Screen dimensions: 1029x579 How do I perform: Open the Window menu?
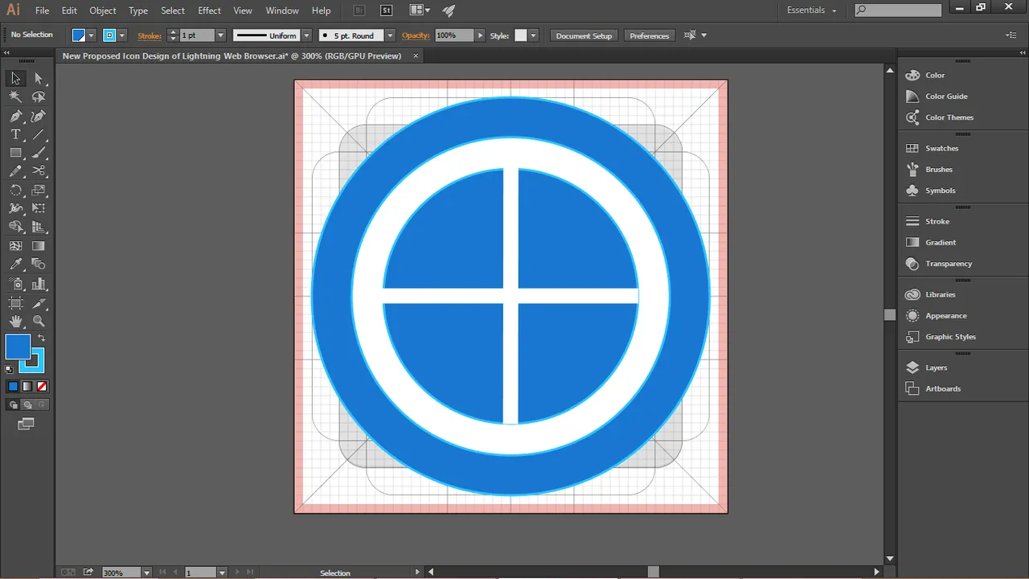click(281, 10)
